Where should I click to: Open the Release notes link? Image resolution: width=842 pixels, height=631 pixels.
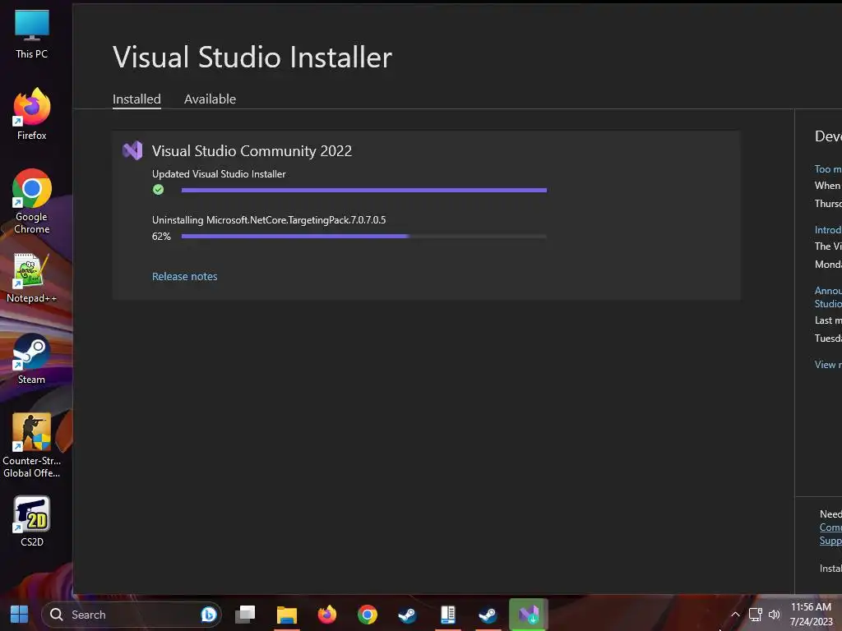[185, 276]
